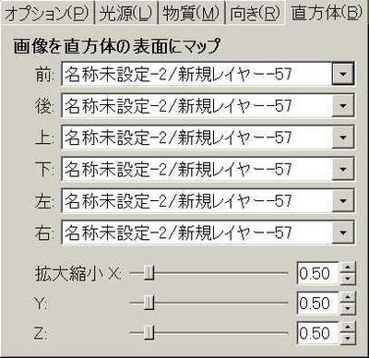
Task: Click the 拡大縮小 X slider handle
Action: (149, 273)
